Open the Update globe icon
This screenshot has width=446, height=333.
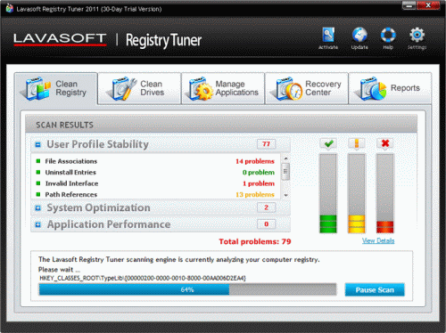[x=359, y=36]
